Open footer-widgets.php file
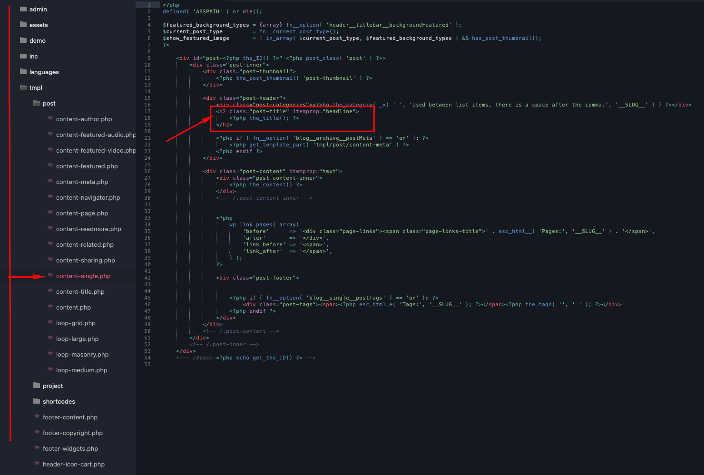Viewport: 704px width, 475px height. tap(70, 448)
